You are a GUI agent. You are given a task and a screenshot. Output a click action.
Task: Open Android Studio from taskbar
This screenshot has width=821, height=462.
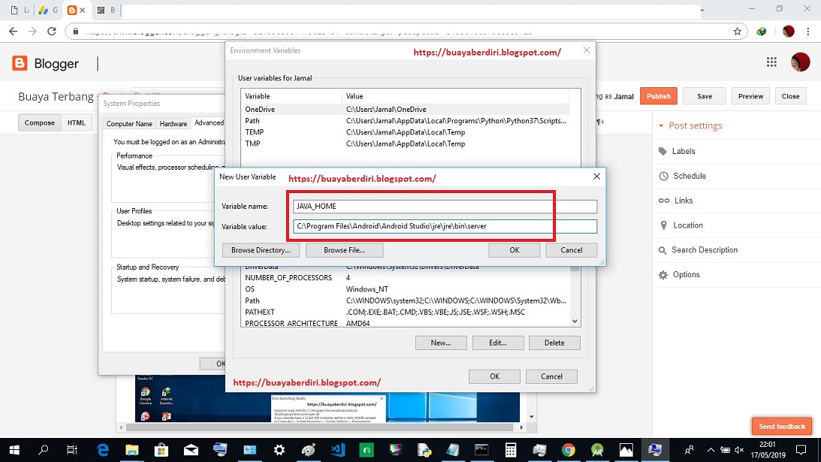(597, 449)
